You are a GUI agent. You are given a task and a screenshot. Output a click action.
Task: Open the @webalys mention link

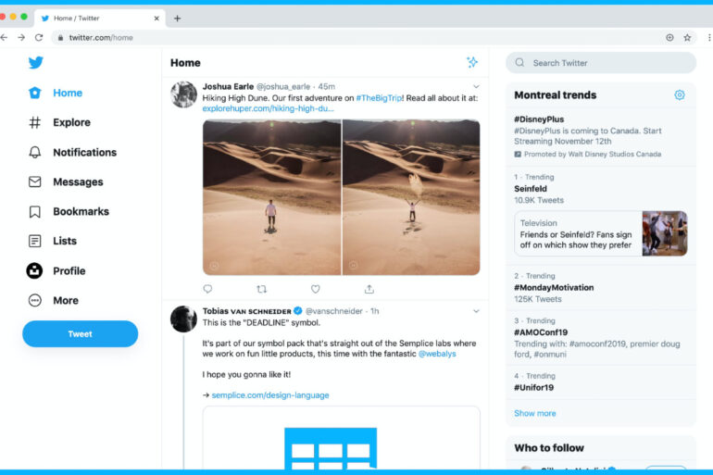pyautogui.click(x=437, y=354)
